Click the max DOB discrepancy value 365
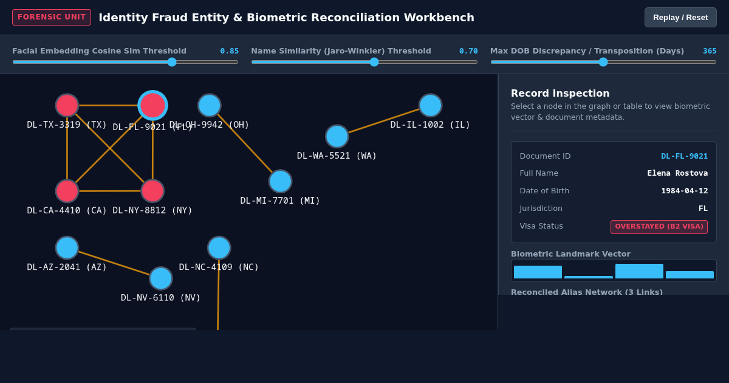The image size is (729, 383). [x=710, y=51]
